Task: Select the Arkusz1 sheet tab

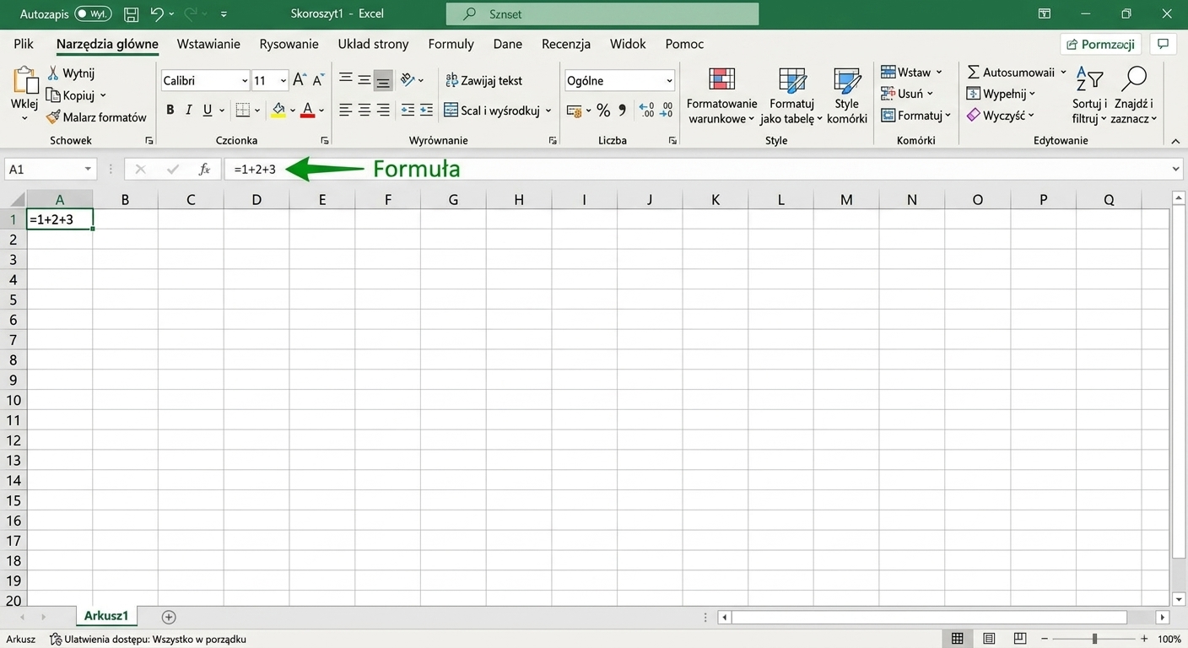Action: click(106, 616)
